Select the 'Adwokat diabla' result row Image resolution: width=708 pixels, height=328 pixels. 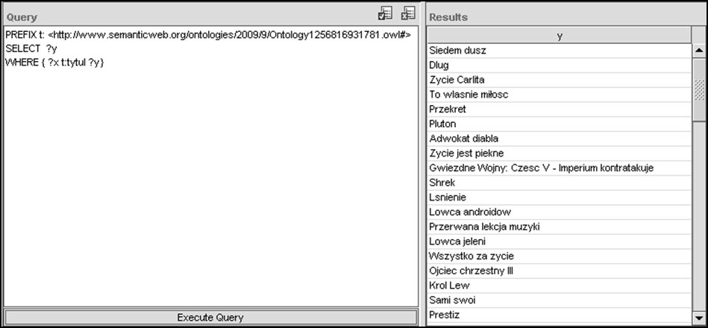click(560, 139)
